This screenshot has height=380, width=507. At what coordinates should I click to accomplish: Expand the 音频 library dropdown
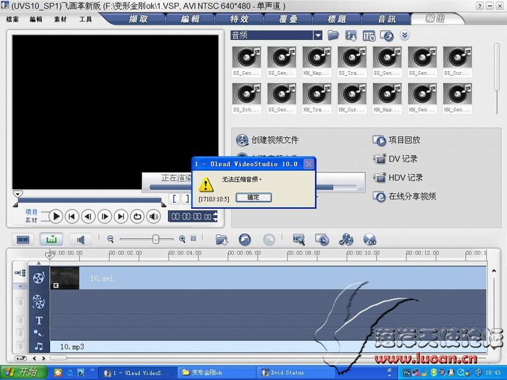click(318, 35)
